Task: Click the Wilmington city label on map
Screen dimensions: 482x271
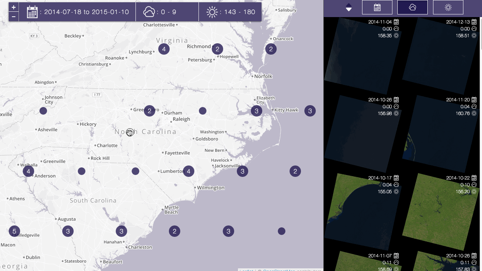Action: pyautogui.click(x=211, y=187)
